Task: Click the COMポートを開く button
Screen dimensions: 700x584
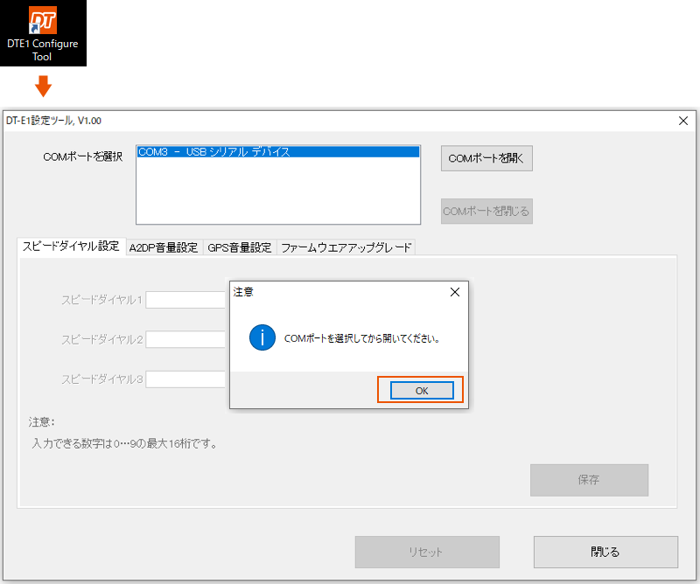Action: pos(486,158)
